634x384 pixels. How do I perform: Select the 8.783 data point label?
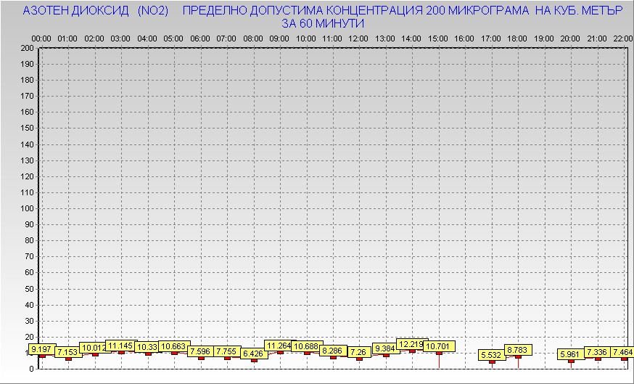pyautogui.click(x=518, y=350)
